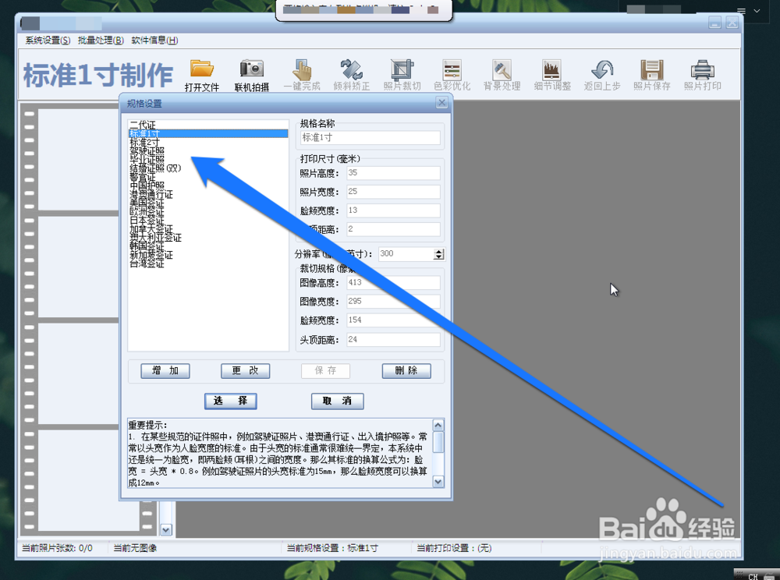
Task: Click the film strip scrollbar down arrow
Action: point(166,530)
